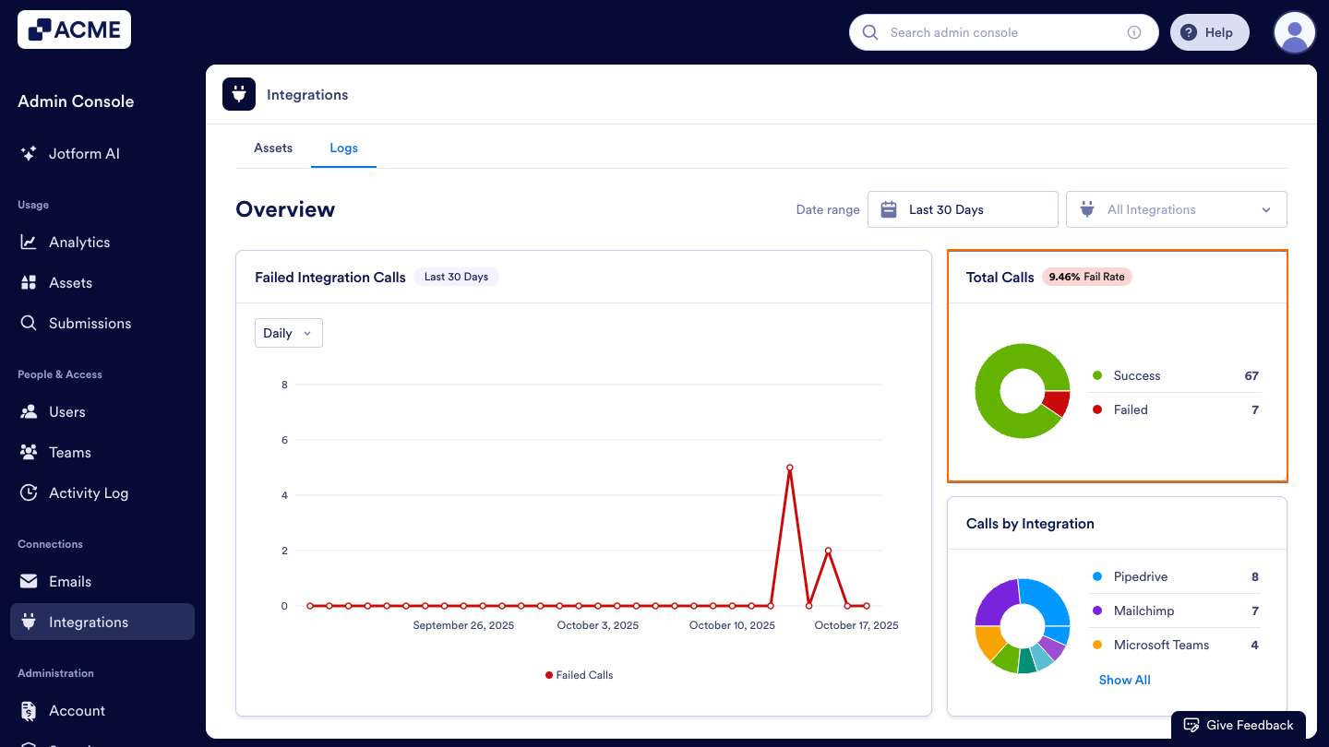Open the Jotform AI section

pos(28,153)
